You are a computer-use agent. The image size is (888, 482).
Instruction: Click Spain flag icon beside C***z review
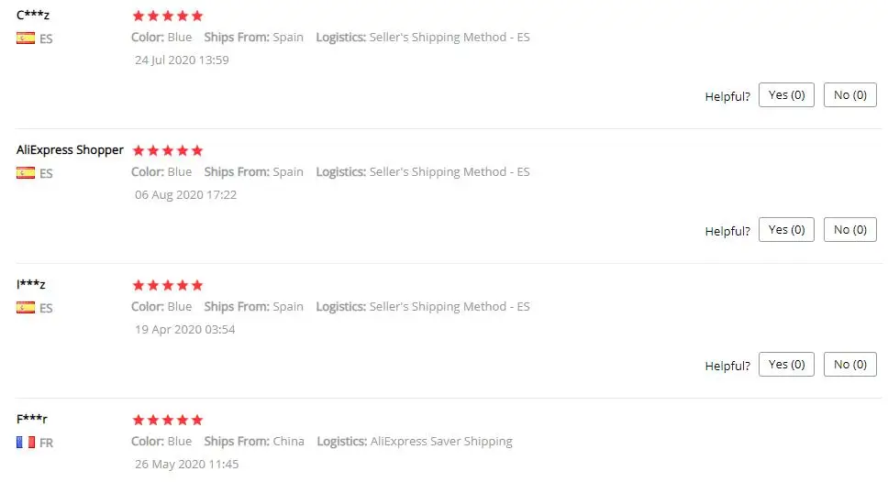coord(26,38)
